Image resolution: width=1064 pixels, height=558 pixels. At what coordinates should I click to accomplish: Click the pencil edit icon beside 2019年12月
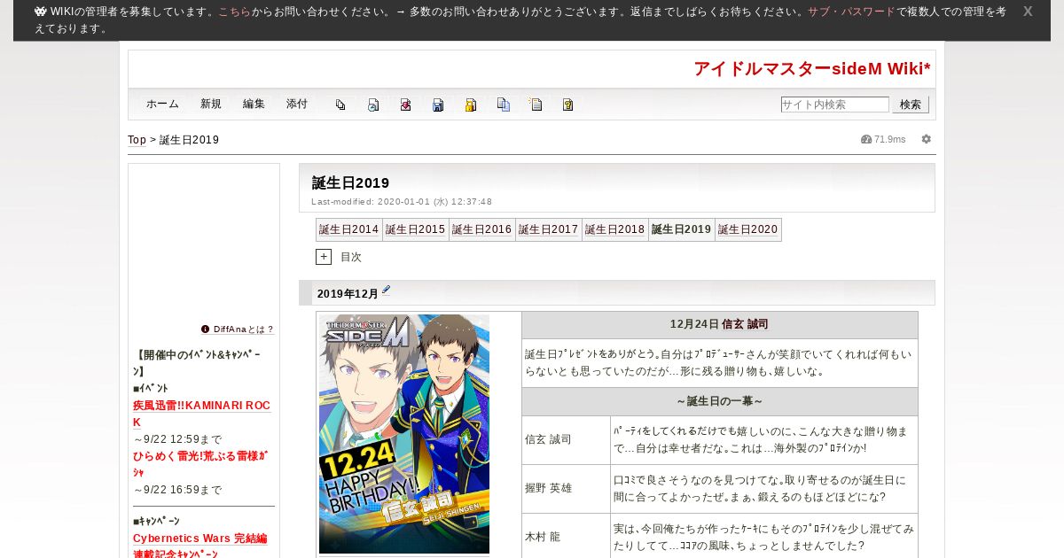[386, 291]
